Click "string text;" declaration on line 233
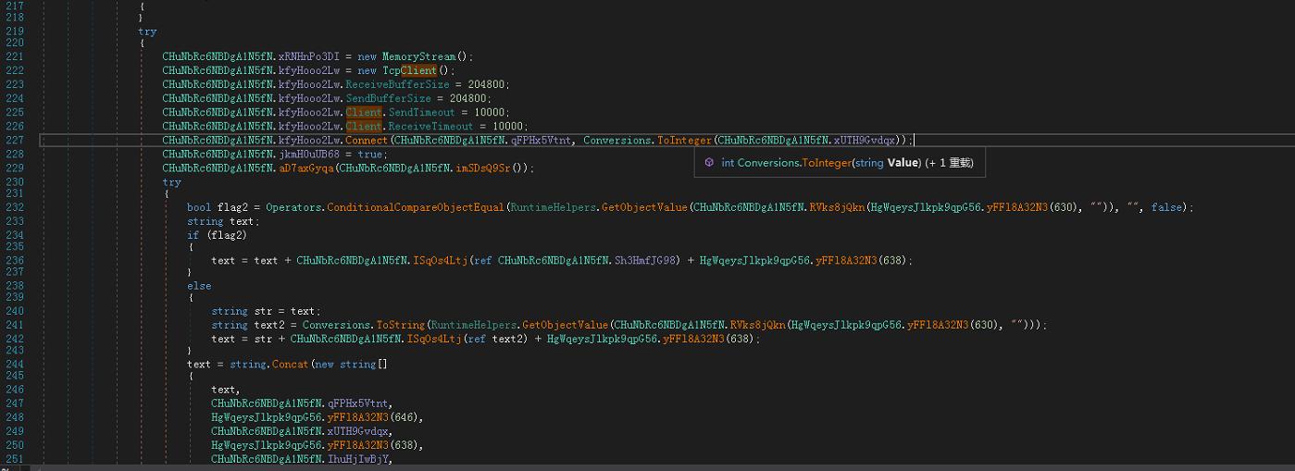Screen dimensions: 1295x471 (223, 221)
